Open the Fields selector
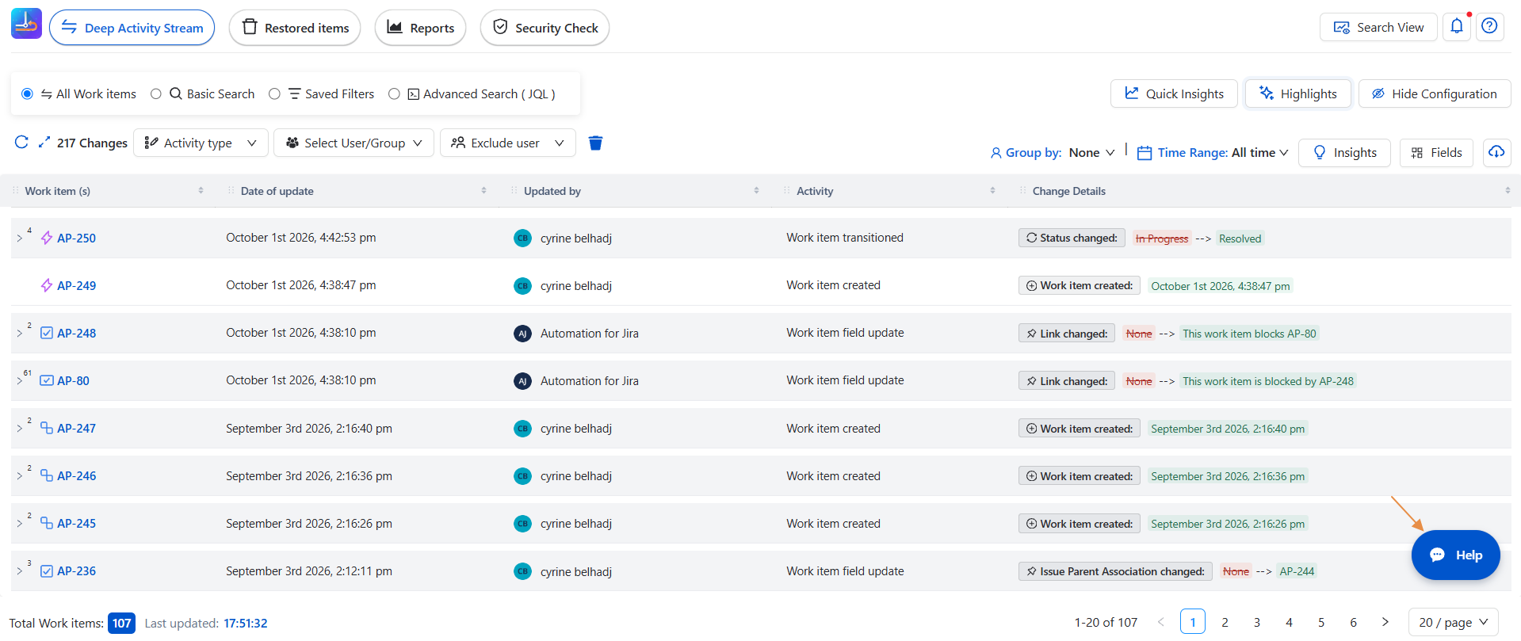 click(x=1436, y=152)
